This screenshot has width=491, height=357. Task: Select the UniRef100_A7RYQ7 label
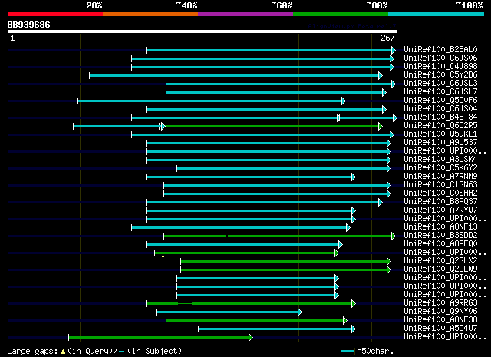coord(440,210)
